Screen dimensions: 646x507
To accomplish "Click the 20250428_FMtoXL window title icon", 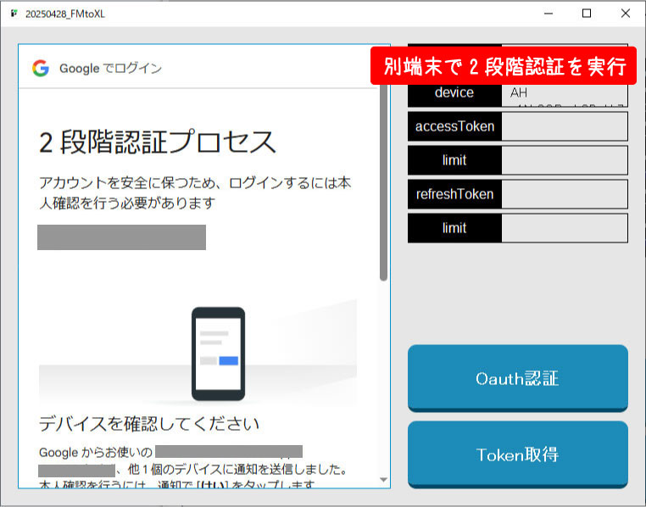I will click(14, 14).
